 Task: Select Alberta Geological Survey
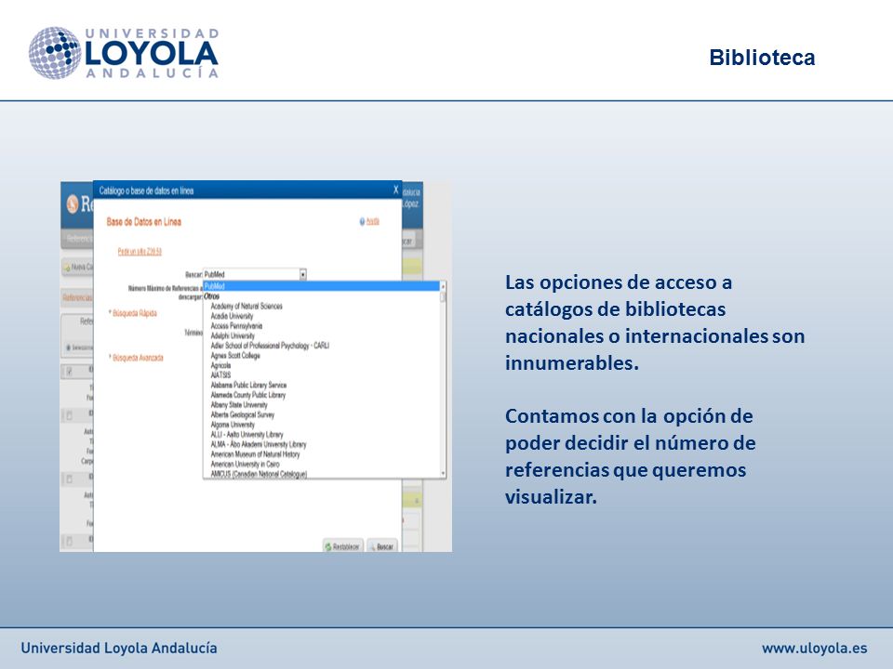(x=243, y=414)
